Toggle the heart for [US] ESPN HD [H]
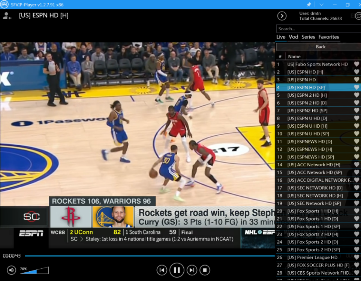The image size is (361, 281). click(357, 72)
